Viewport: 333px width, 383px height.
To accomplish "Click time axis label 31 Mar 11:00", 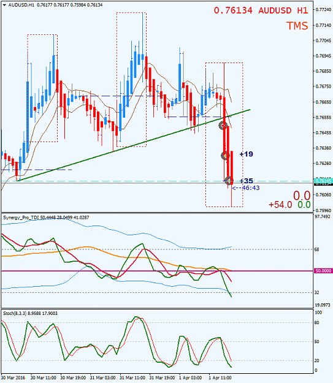I will pos(132,377).
